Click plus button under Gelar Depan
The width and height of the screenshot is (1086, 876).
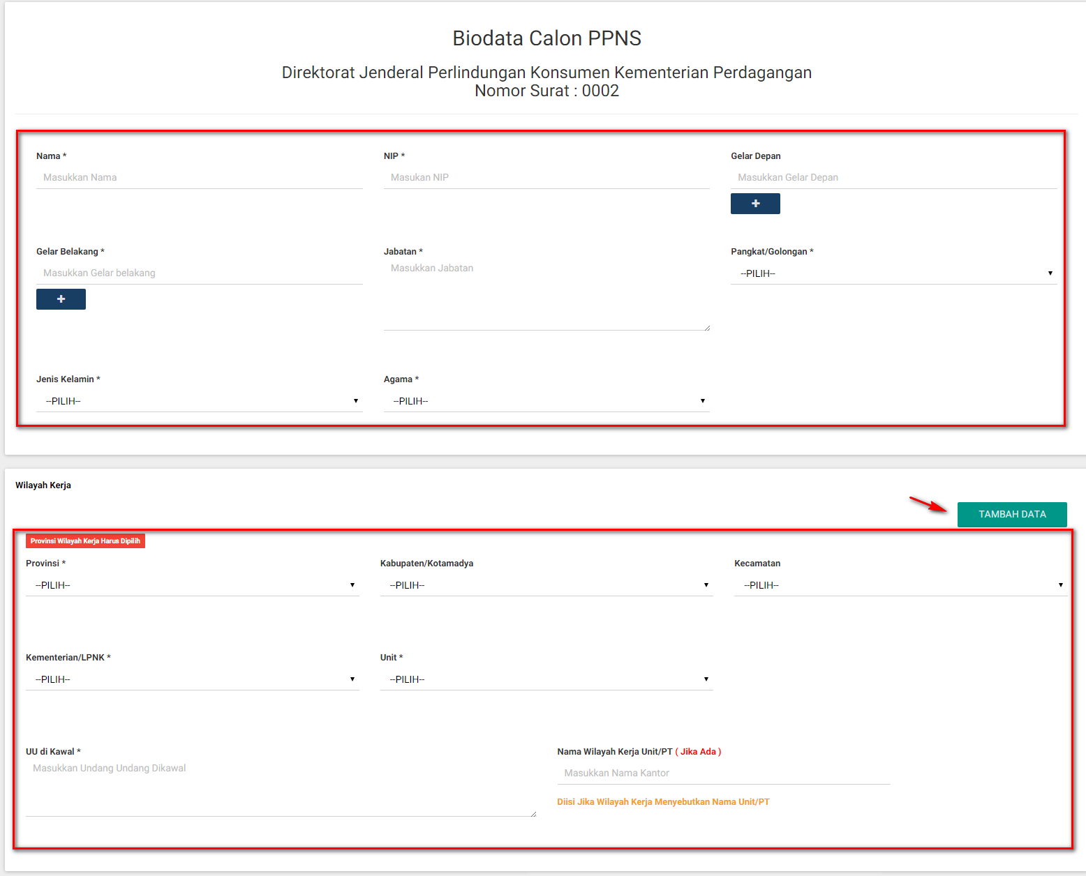(755, 204)
